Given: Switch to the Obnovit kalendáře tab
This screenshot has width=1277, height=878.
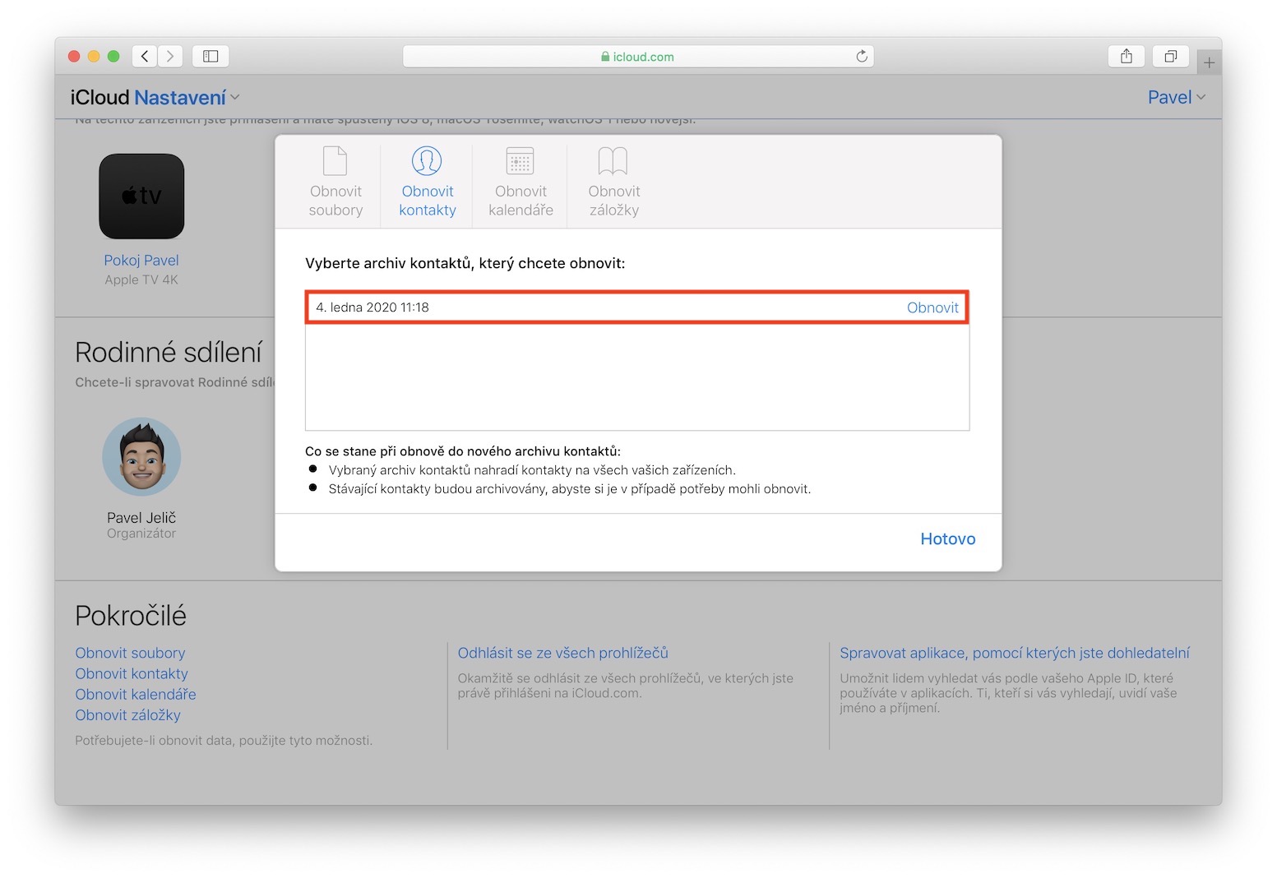Looking at the screenshot, I should pyautogui.click(x=521, y=182).
